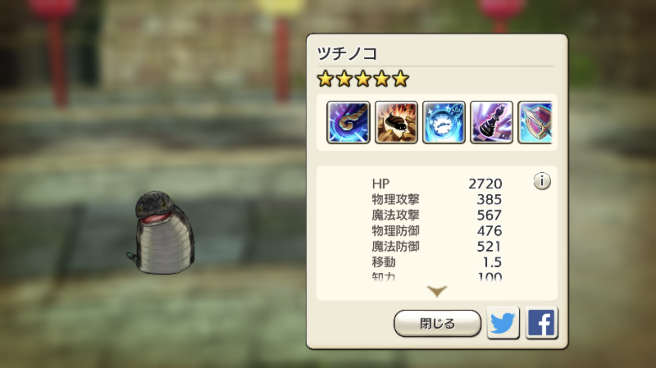Share to Twitter with the bird icon
This screenshot has height=368, width=656.
coord(503,323)
